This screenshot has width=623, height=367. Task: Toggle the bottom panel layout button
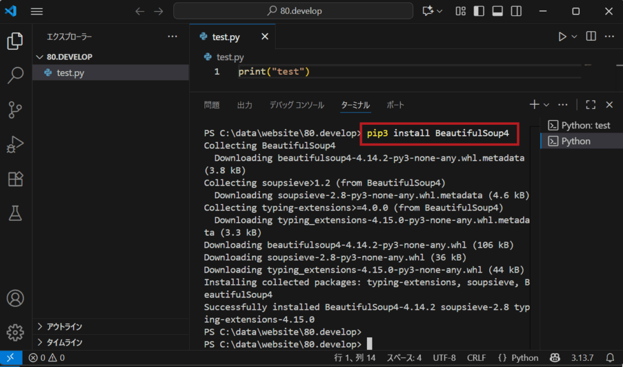click(x=497, y=11)
